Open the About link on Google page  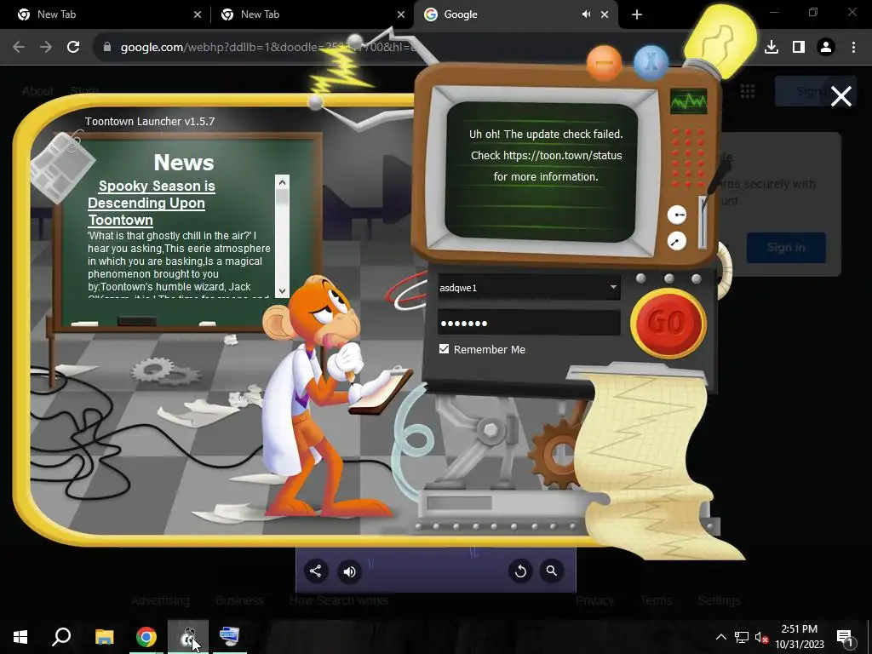[37, 91]
